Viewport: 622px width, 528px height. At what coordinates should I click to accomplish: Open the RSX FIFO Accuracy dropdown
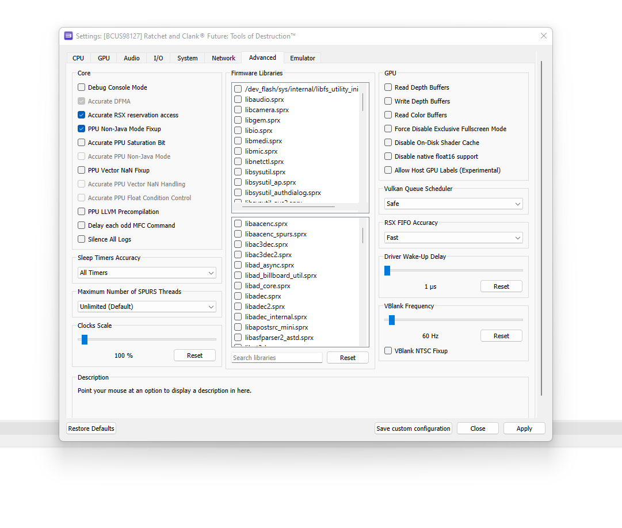453,238
